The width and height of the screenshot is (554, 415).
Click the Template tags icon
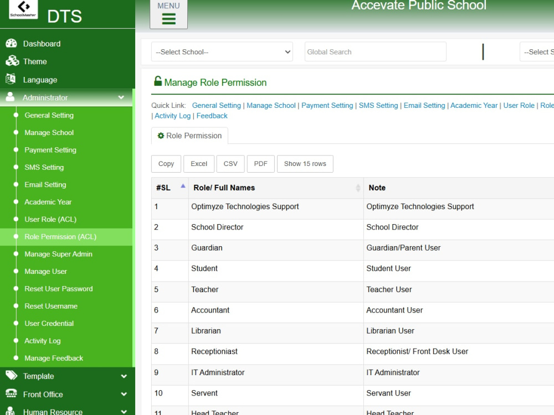coord(11,376)
